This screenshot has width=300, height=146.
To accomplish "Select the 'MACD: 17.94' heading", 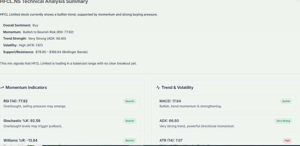I will 170,101.
